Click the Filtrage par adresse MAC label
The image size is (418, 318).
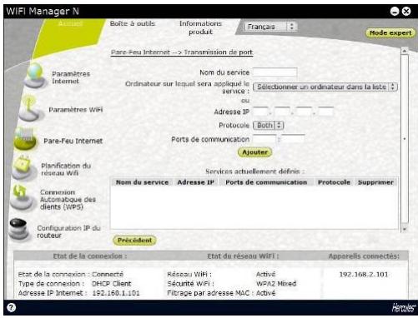pyautogui.click(x=210, y=293)
